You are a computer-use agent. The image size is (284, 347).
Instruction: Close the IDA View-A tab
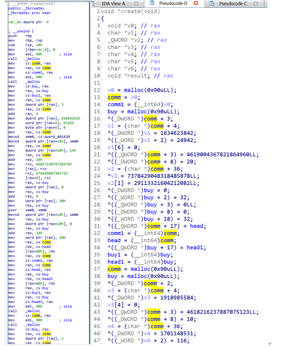point(136,4)
